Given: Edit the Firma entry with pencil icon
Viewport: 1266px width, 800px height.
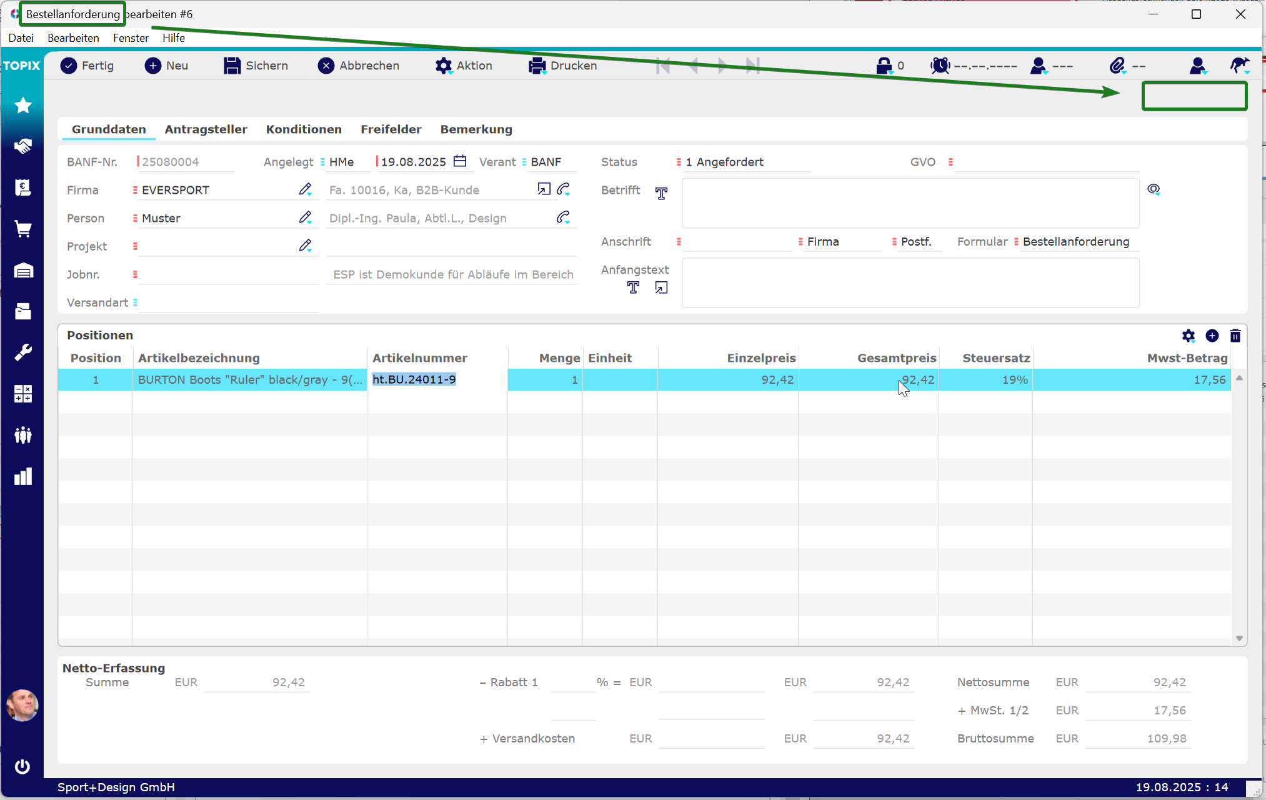Looking at the screenshot, I should pos(305,189).
